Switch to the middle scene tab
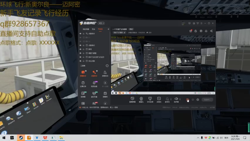The image size is (250, 141). 93,29
